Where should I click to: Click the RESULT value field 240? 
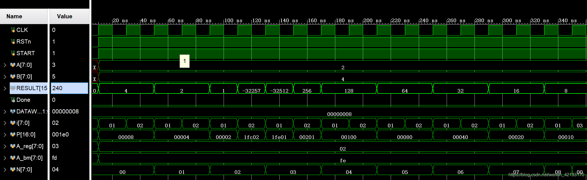click(x=69, y=88)
